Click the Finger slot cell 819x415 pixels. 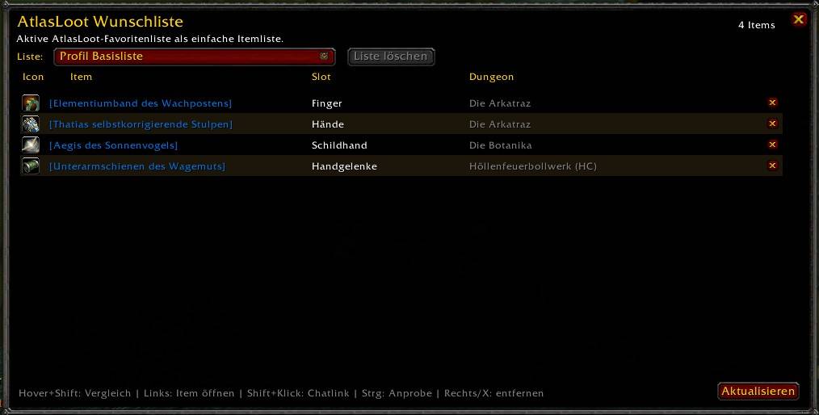click(x=327, y=103)
